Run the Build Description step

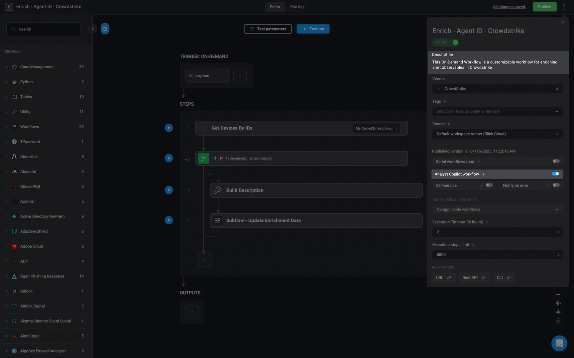click(169, 190)
